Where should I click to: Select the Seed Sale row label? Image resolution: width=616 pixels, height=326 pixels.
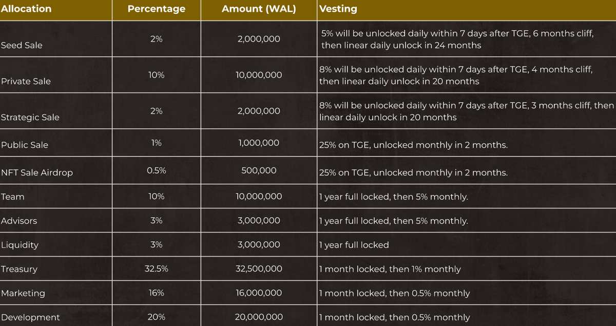(x=22, y=45)
